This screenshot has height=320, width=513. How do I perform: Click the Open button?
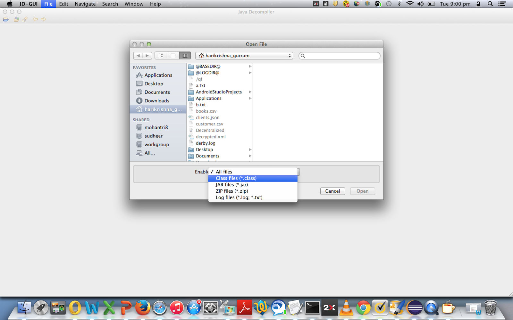(x=362, y=191)
